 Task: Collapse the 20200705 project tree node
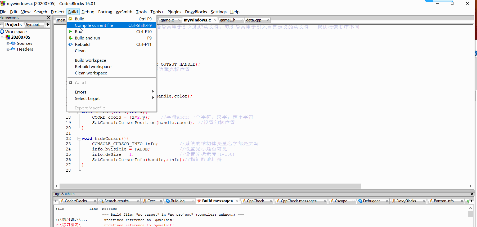[2, 37]
